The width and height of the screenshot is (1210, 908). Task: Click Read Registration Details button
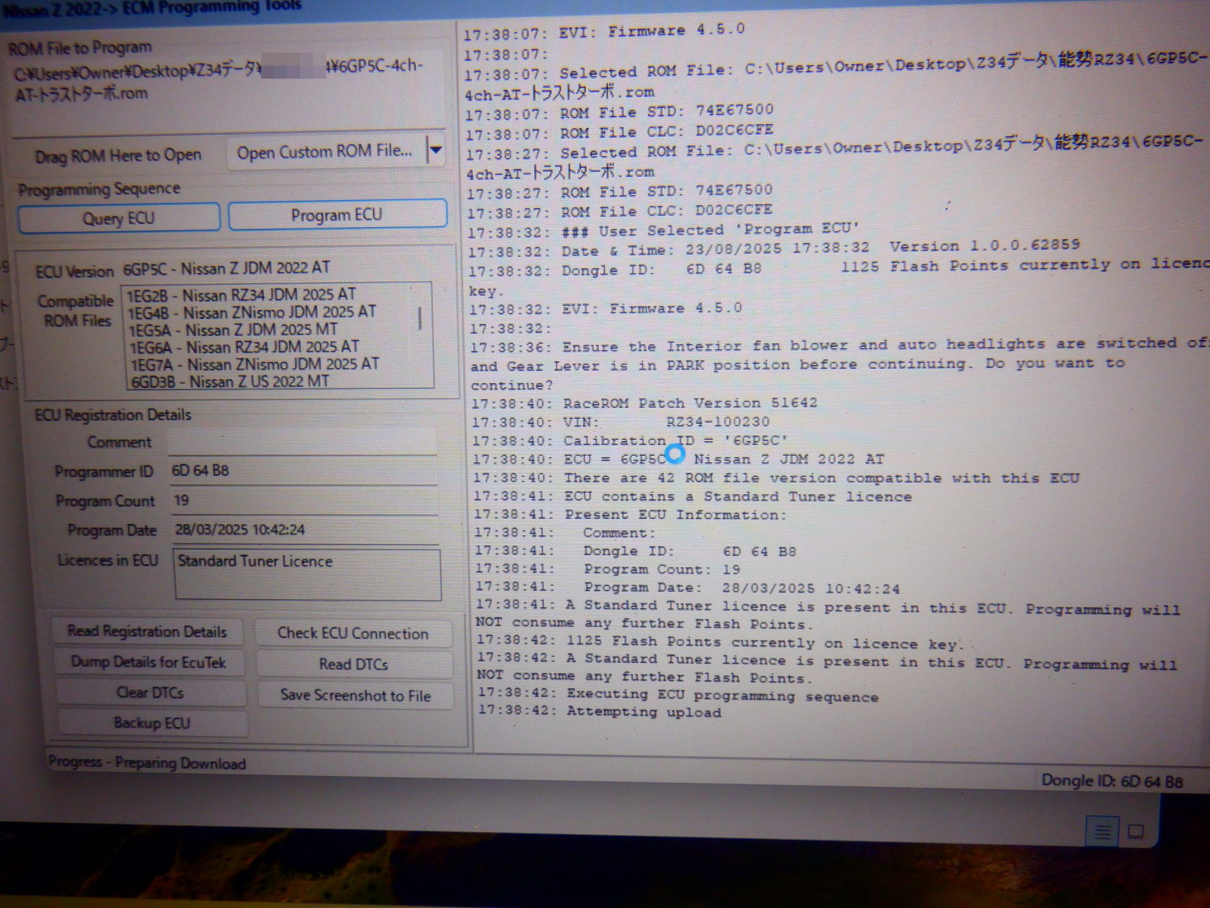147,631
